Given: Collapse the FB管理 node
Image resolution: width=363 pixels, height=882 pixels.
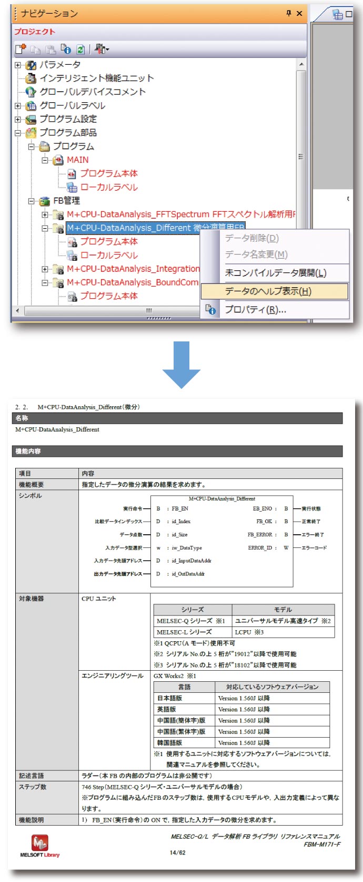Looking at the screenshot, I should (x=32, y=201).
